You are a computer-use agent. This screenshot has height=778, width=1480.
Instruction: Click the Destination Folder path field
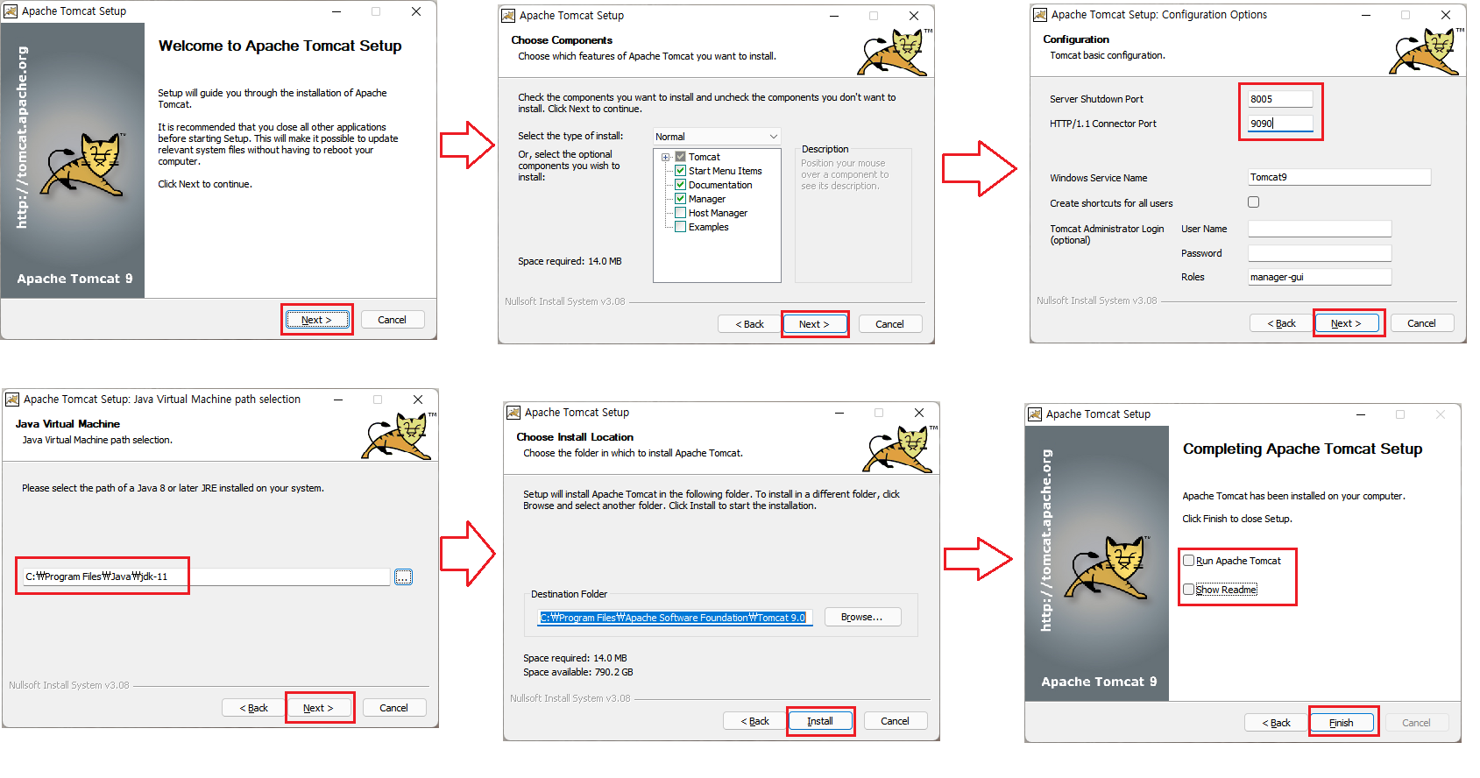click(675, 618)
